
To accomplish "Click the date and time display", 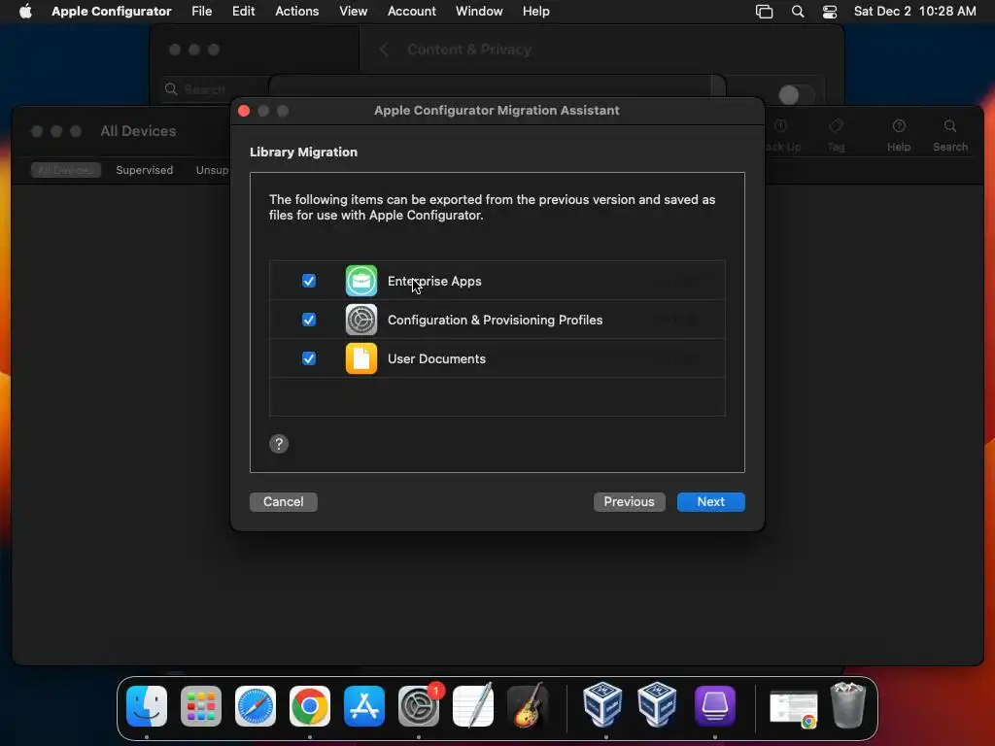I will (x=914, y=11).
